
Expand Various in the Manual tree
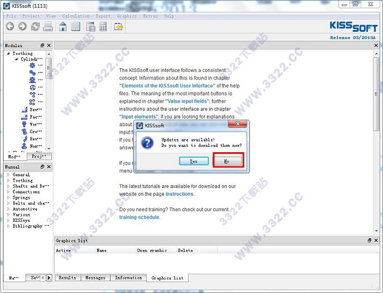click(x=8, y=215)
